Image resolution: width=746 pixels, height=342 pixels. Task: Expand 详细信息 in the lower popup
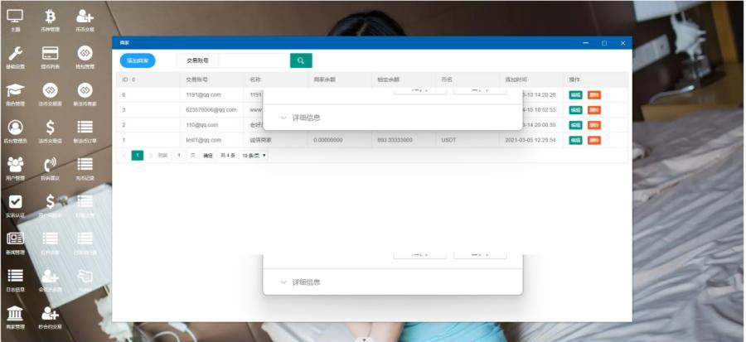(306, 282)
